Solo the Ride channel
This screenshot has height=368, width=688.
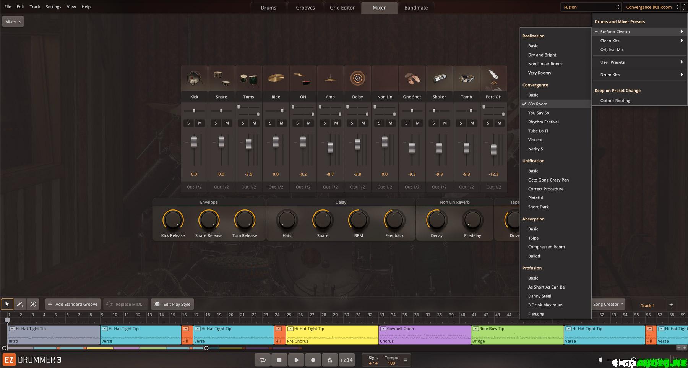tap(270, 123)
